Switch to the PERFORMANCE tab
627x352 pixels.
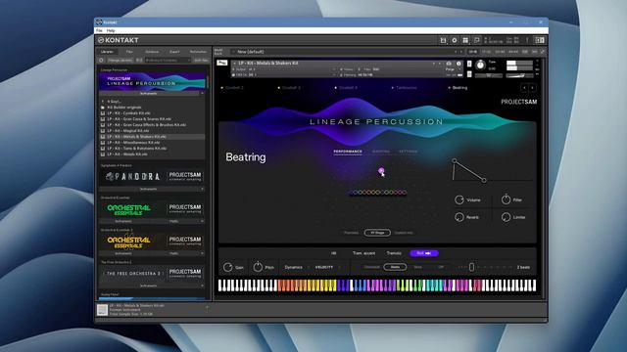(348, 152)
